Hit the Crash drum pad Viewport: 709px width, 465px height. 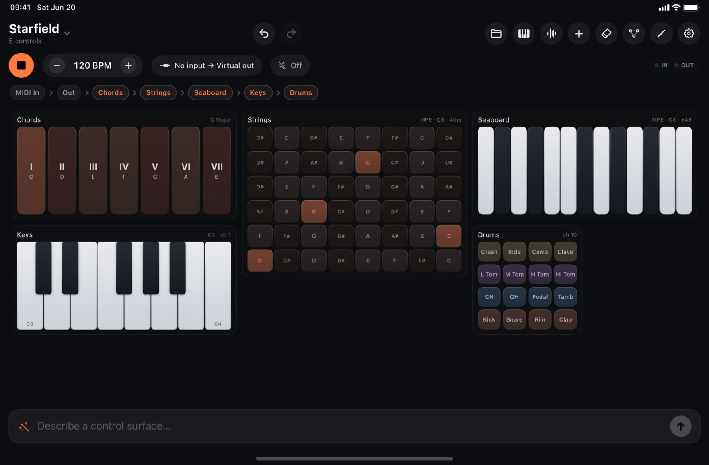489,252
